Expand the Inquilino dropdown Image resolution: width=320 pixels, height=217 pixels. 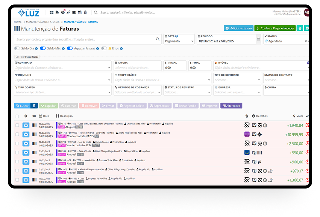tap(109, 80)
